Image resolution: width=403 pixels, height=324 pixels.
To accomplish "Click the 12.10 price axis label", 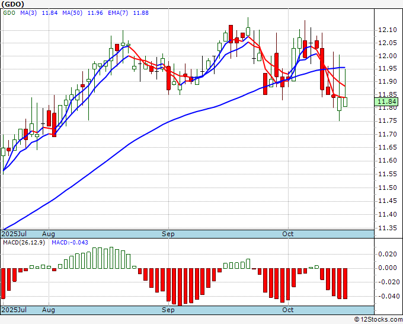I will (388, 30).
